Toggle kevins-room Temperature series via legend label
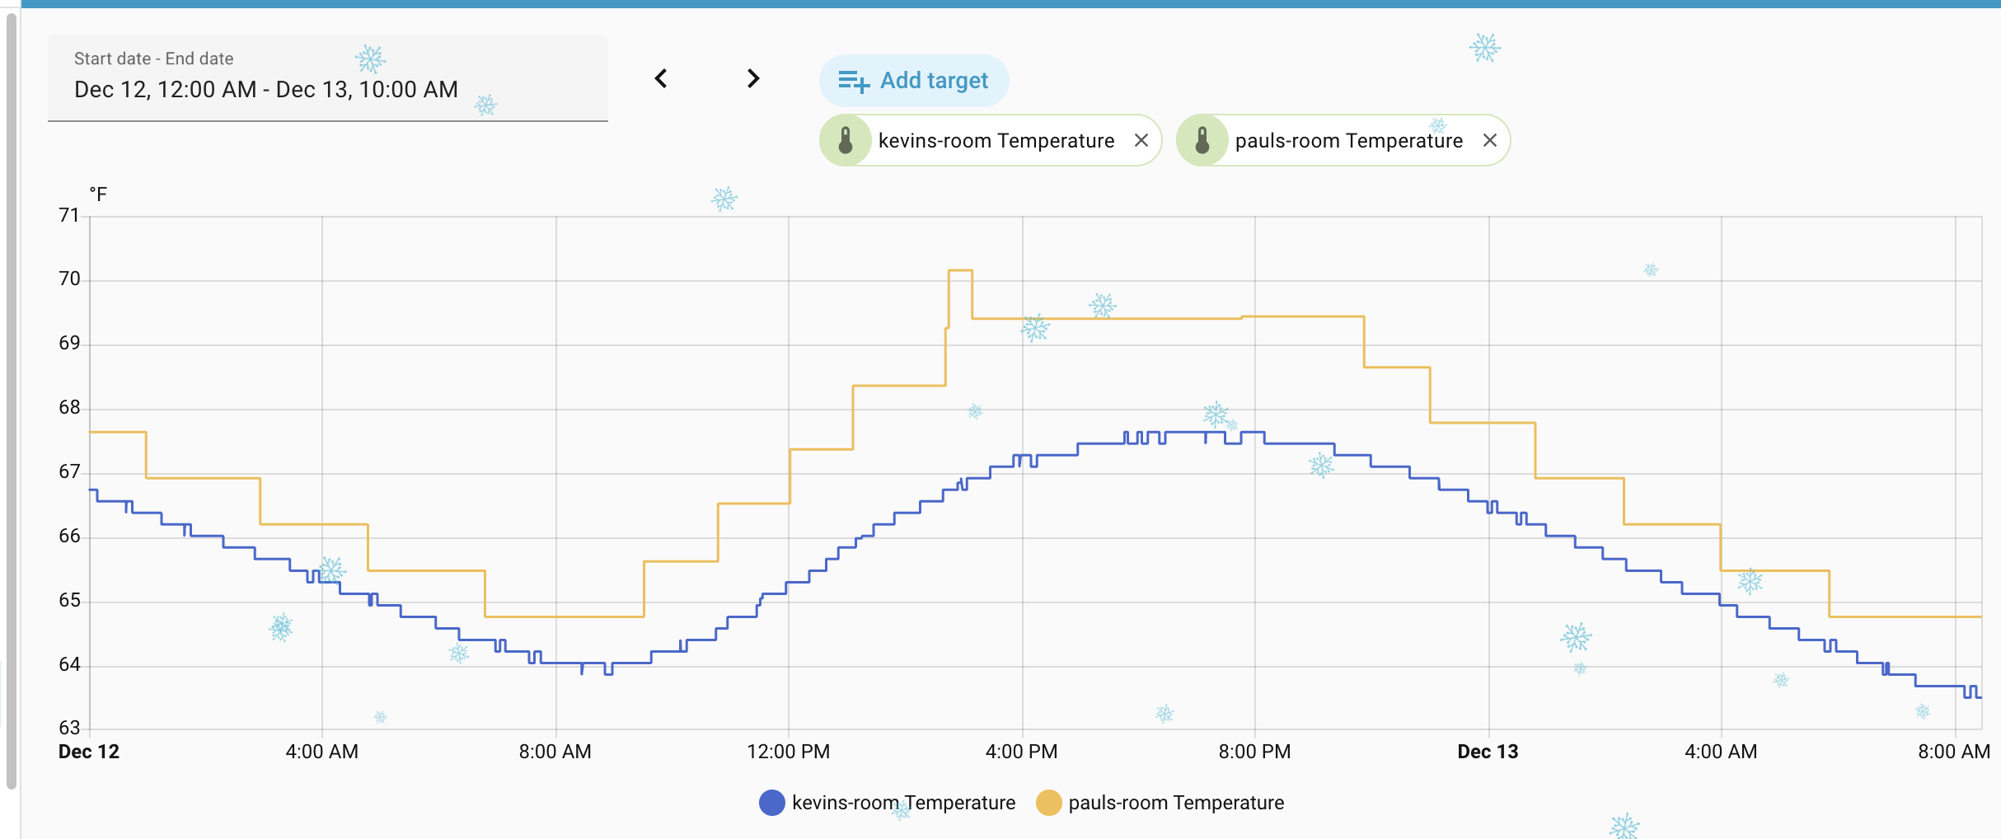2001x839 pixels. click(x=903, y=803)
